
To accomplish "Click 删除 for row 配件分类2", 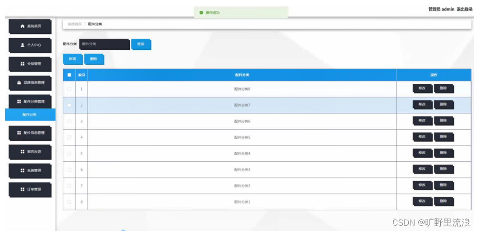I will click(444, 185).
